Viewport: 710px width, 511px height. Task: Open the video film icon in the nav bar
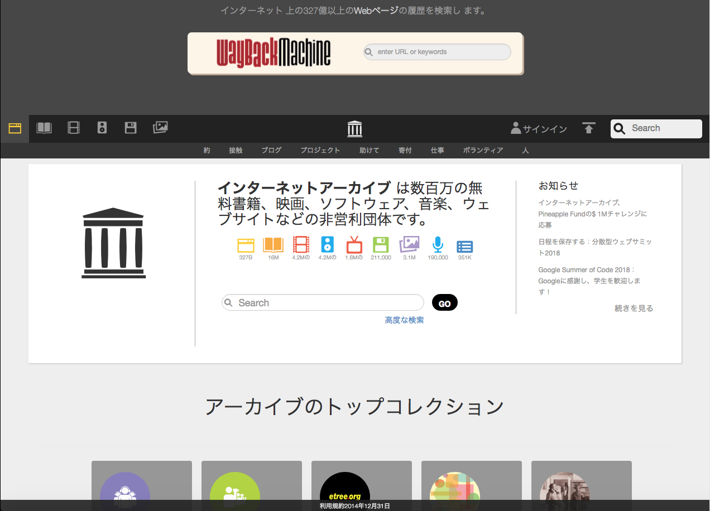coord(74,128)
